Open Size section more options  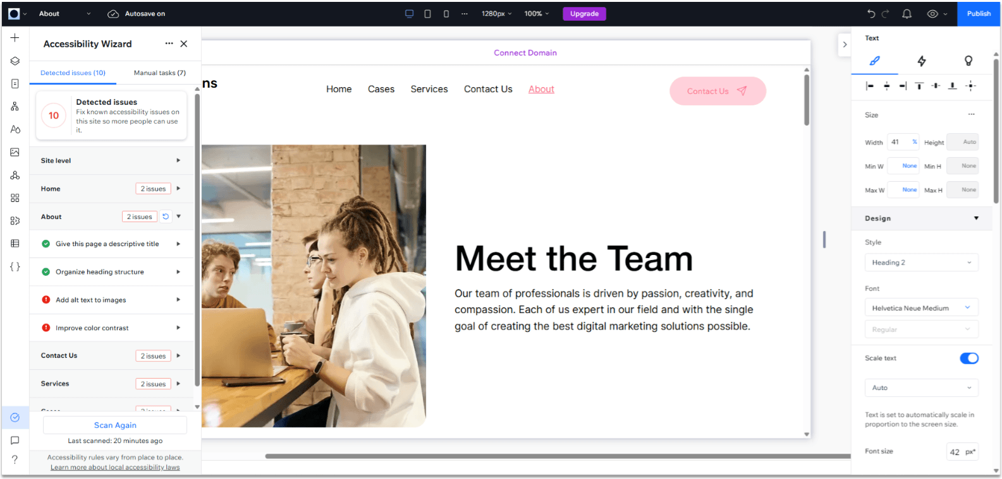[971, 114]
